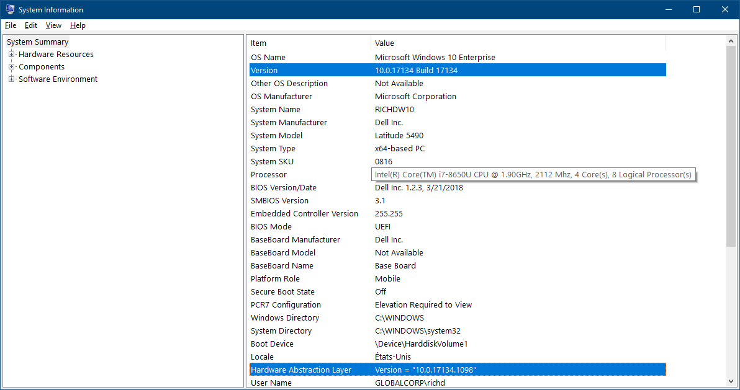Click value Microsoft Corporation
The height and width of the screenshot is (390, 740).
[x=416, y=96]
